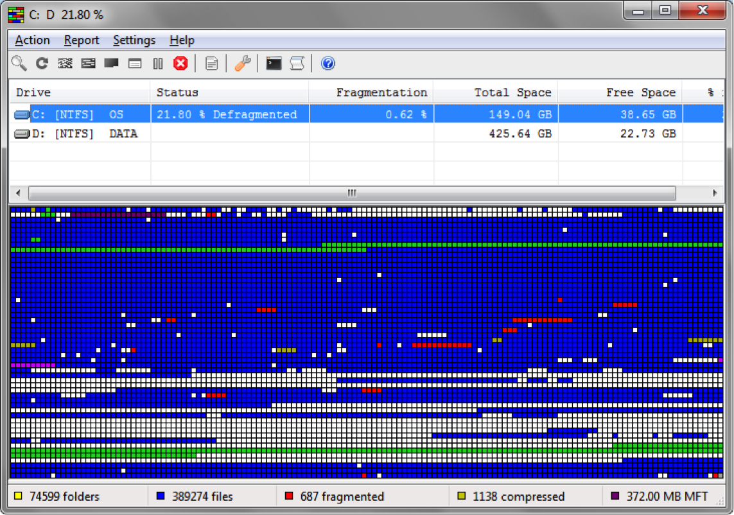Image resolution: width=734 pixels, height=515 pixels.
Task: Click '389274 files' in status bar
Action: (x=202, y=496)
